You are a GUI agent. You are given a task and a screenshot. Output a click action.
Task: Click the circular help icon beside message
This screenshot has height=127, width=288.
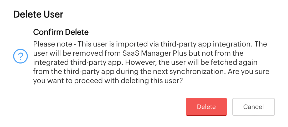20,56
